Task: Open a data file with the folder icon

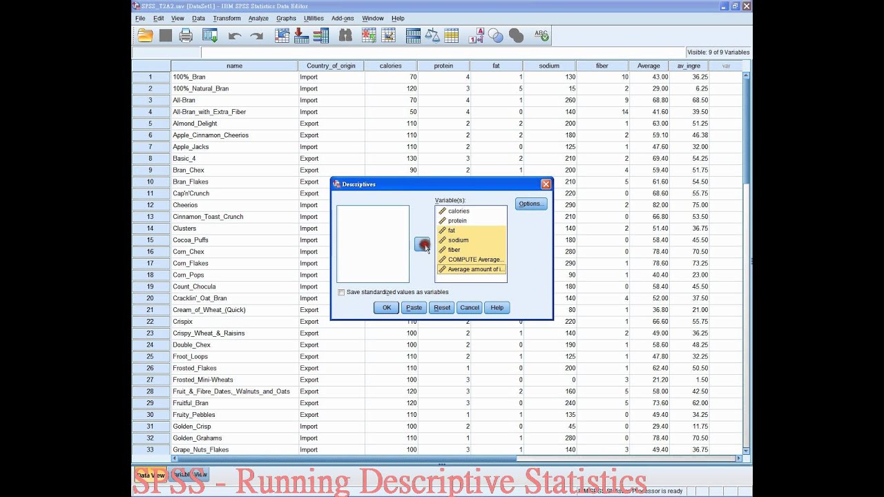Action: coord(145,36)
